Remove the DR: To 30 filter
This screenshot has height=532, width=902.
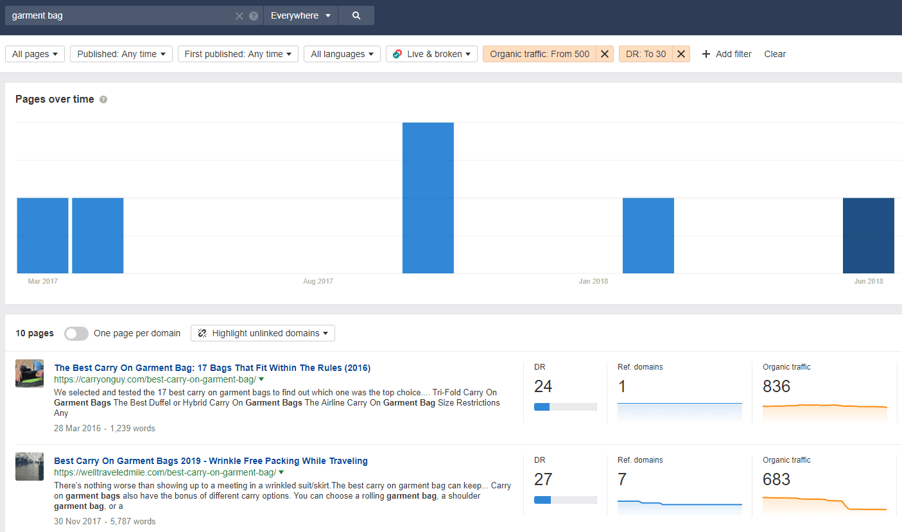point(681,54)
